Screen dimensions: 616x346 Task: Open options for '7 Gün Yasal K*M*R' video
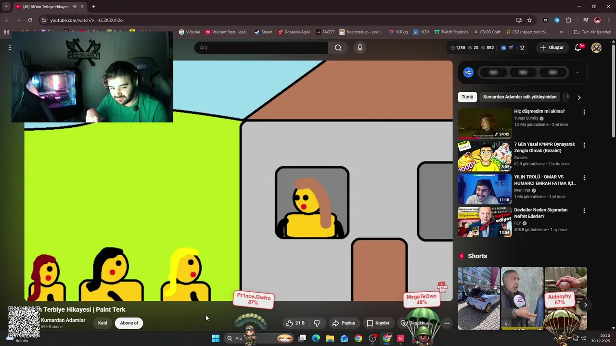point(584,145)
